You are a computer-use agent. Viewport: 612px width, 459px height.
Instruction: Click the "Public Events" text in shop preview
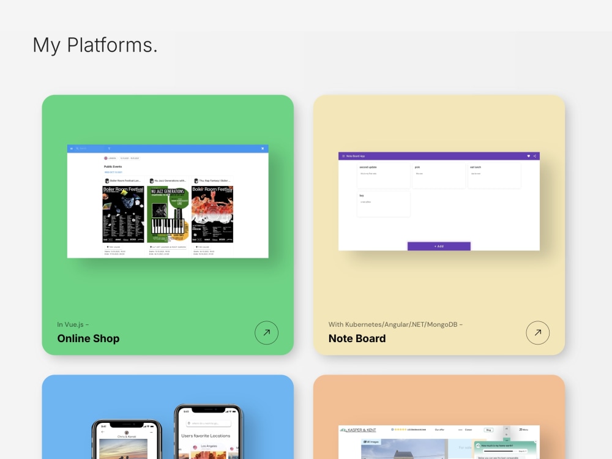113,166
